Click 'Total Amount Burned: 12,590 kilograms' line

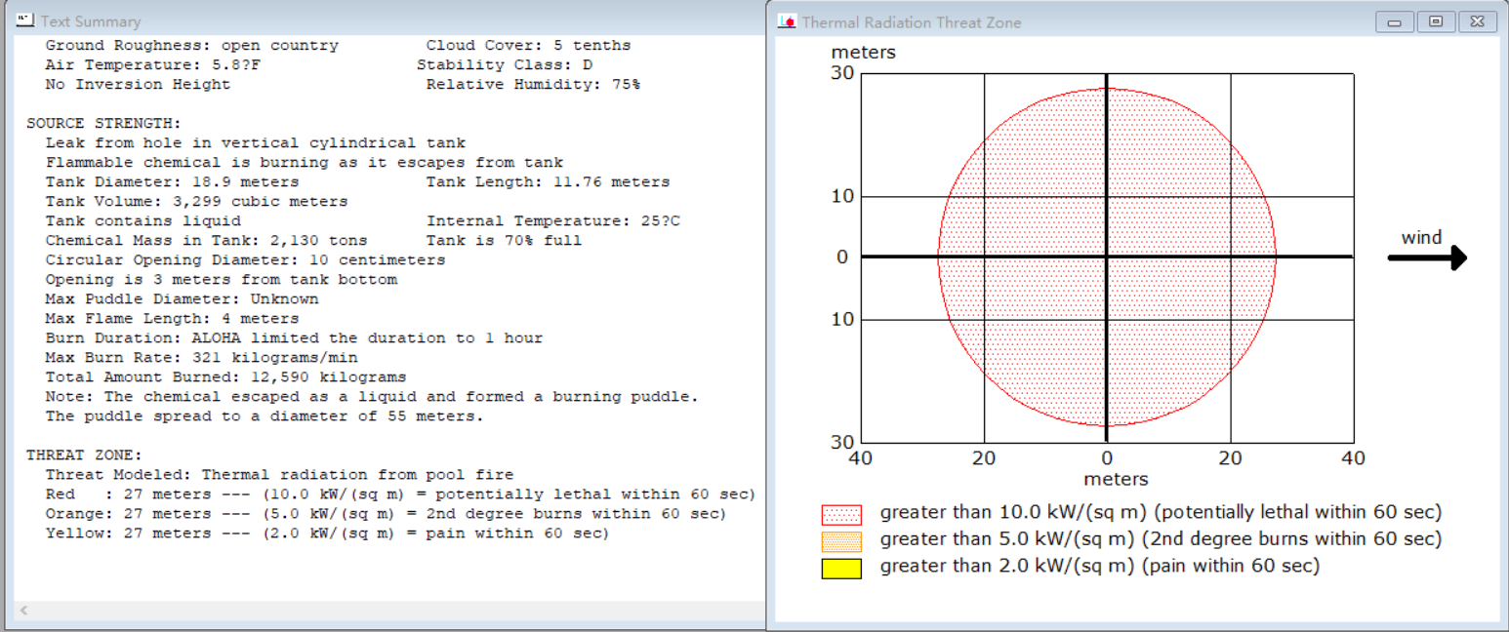pyautogui.click(x=225, y=377)
